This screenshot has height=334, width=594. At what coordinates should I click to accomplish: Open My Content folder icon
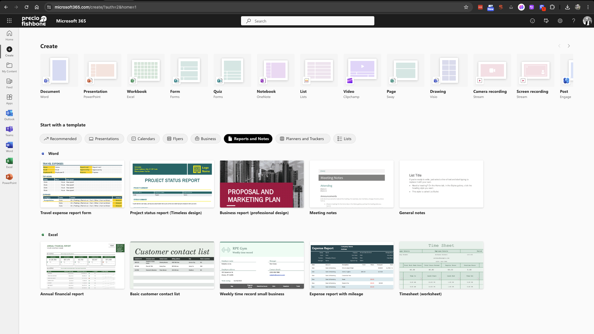pos(9,67)
